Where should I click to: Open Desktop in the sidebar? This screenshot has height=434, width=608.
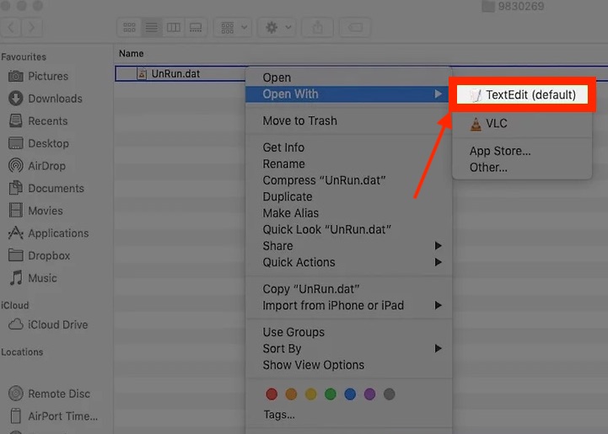[x=39, y=143]
